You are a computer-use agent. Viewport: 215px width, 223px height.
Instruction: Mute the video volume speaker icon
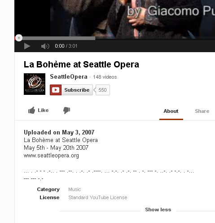(45, 46)
